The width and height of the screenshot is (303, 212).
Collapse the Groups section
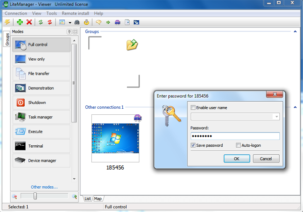click(x=295, y=31)
